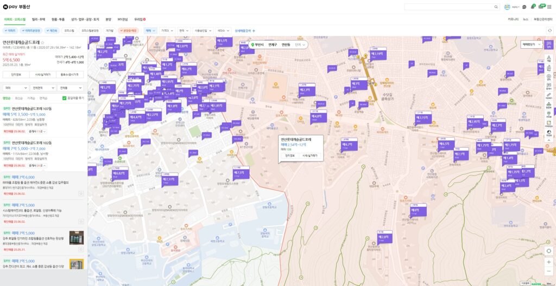Select the 거리재기 ruler tool icon
This screenshot has width=556, height=286.
pyautogui.click(x=549, y=95)
